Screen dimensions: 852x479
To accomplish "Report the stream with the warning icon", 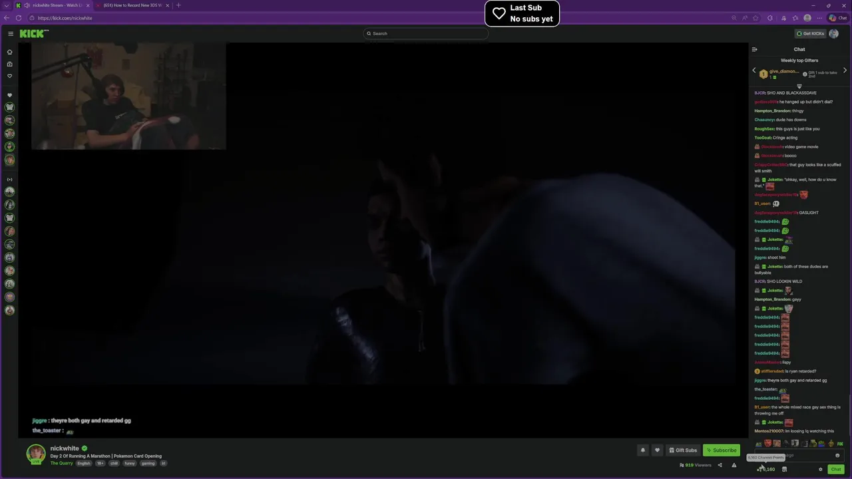I will (734, 465).
